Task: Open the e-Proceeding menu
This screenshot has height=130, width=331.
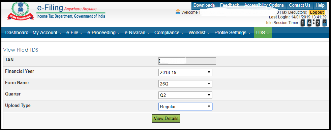Action: pyautogui.click(x=103, y=33)
